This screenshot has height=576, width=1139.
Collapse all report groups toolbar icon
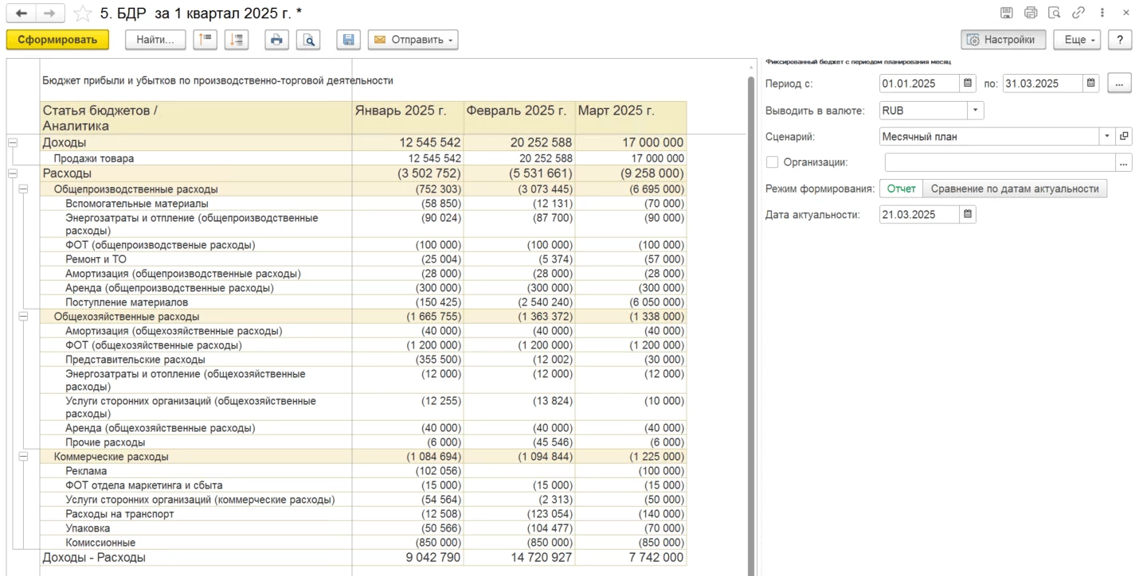pyautogui.click(x=205, y=40)
